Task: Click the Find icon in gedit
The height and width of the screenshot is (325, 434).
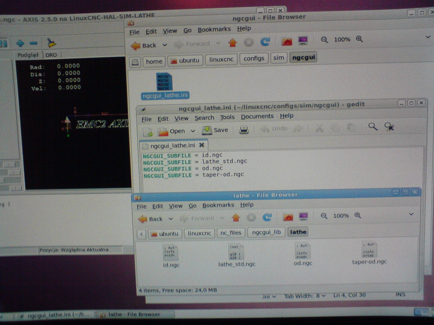Action: coord(373,127)
